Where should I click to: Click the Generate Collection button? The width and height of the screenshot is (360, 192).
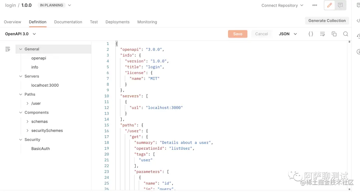[327, 21]
